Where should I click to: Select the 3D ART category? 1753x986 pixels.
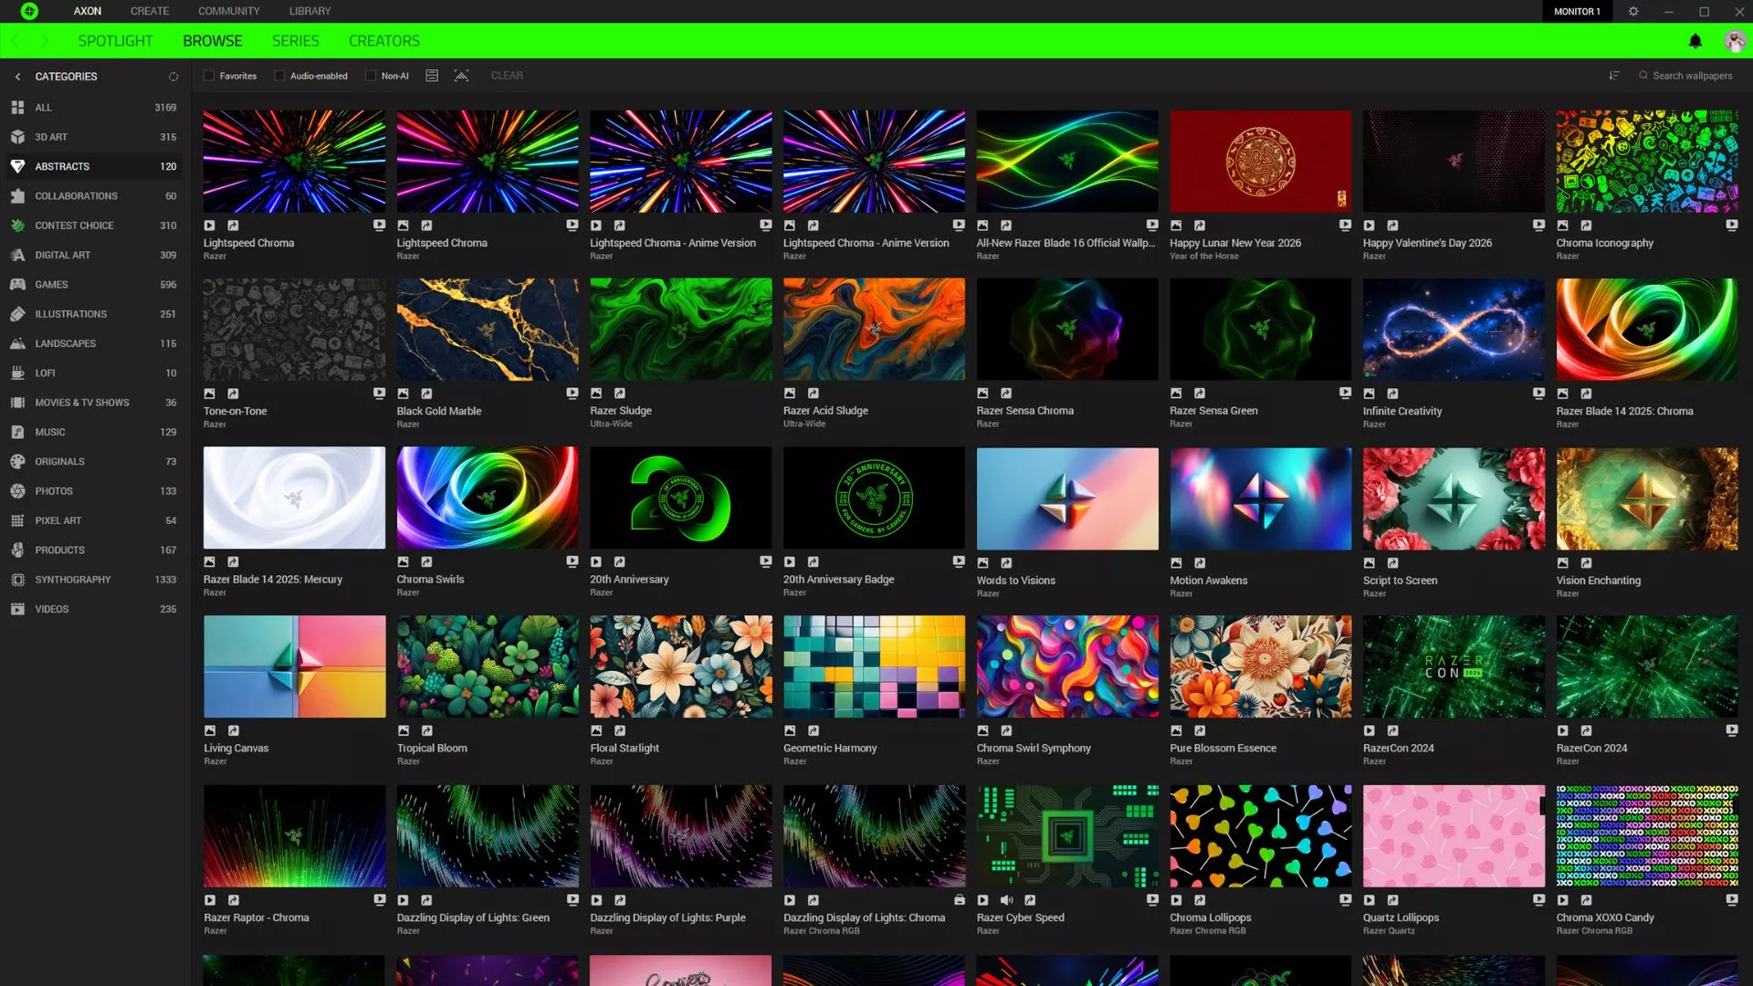pyautogui.click(x=93, y=137)
